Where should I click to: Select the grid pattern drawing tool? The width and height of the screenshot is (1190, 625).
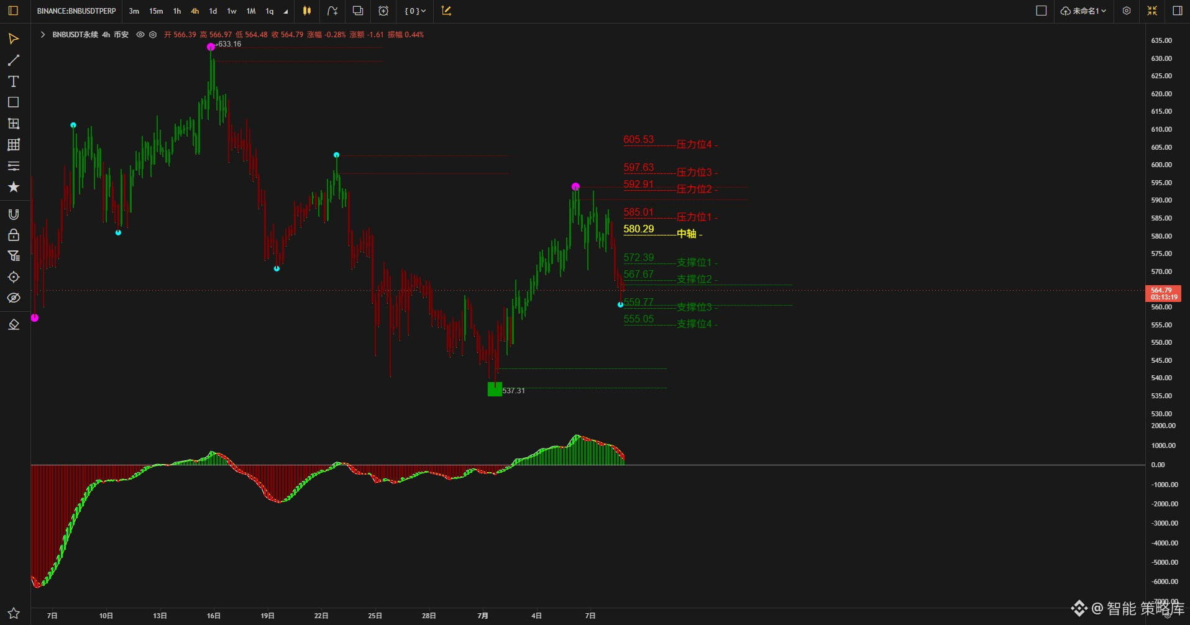coord(13,145)
